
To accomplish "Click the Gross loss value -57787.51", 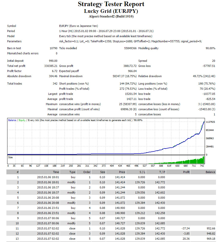I will 209,66.
